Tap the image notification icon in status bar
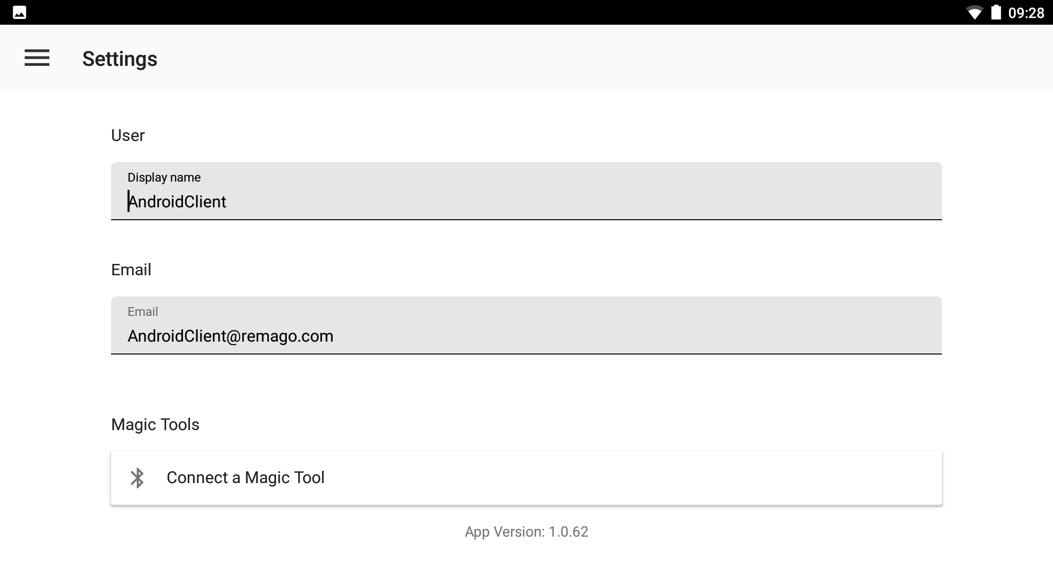 pos(20,12)
